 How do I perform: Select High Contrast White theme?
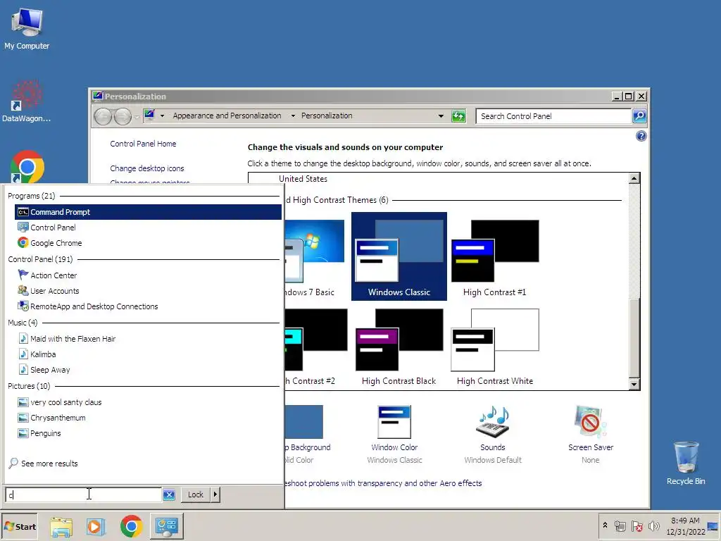click(x=495, y=346)
